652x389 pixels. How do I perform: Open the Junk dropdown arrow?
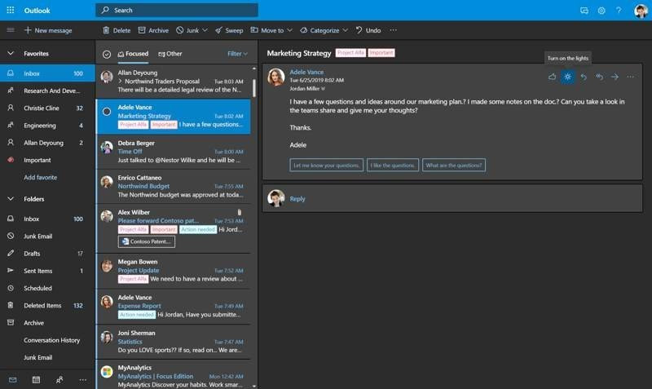(x=205, y=30)
